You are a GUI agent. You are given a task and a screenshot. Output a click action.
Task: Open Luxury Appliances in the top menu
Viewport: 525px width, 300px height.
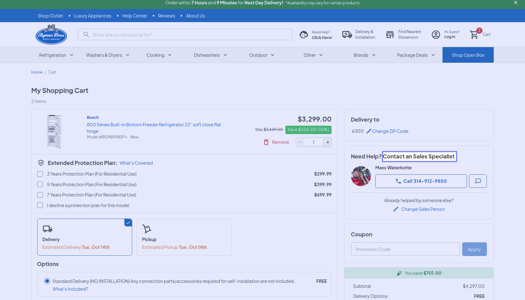[x=92, y=16]
